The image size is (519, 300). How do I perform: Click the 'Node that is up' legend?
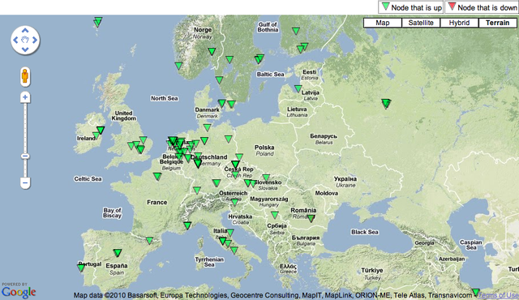pyautogui.click(x=411, y=7)
